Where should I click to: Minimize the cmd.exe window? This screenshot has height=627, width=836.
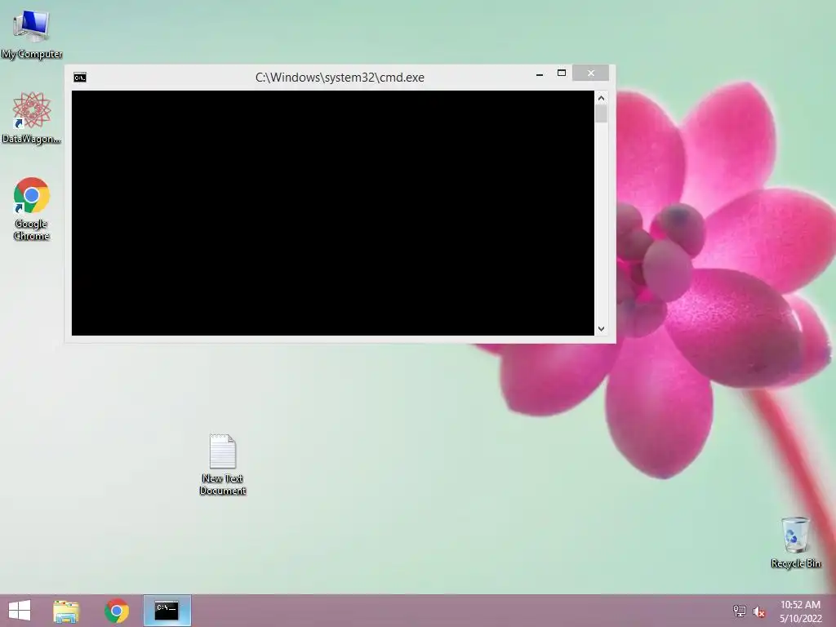(x=540, y=74)
